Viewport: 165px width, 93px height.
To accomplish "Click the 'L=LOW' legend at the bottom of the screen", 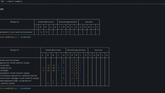I will coord(17,88).
